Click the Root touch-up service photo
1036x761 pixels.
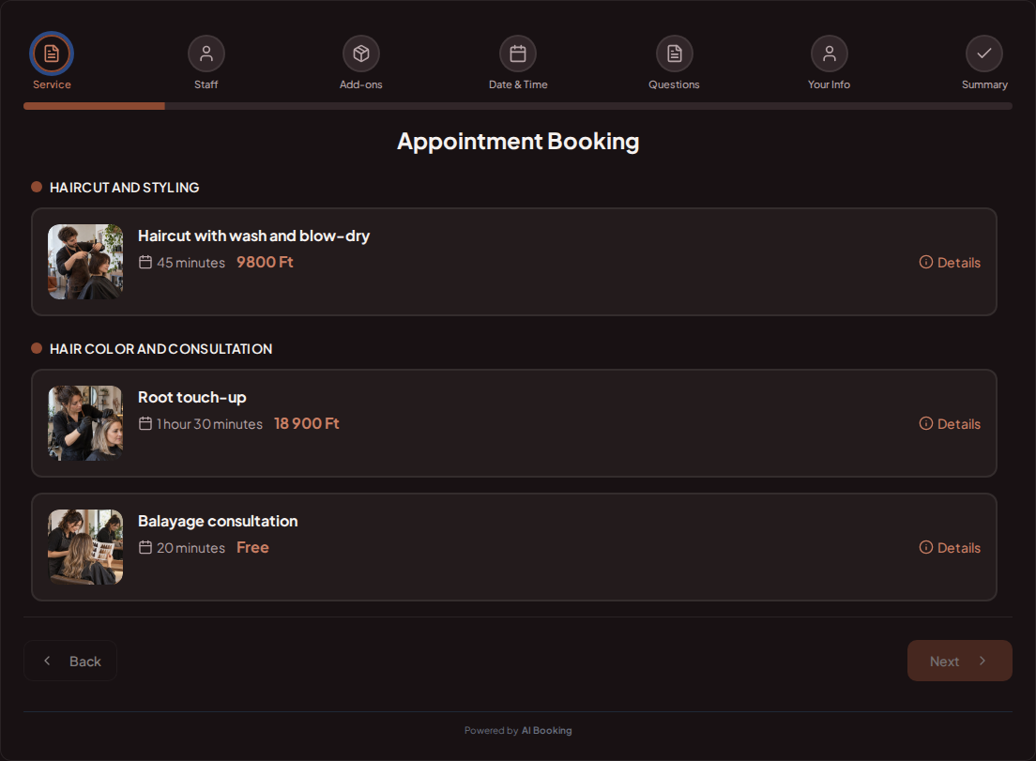85,423
